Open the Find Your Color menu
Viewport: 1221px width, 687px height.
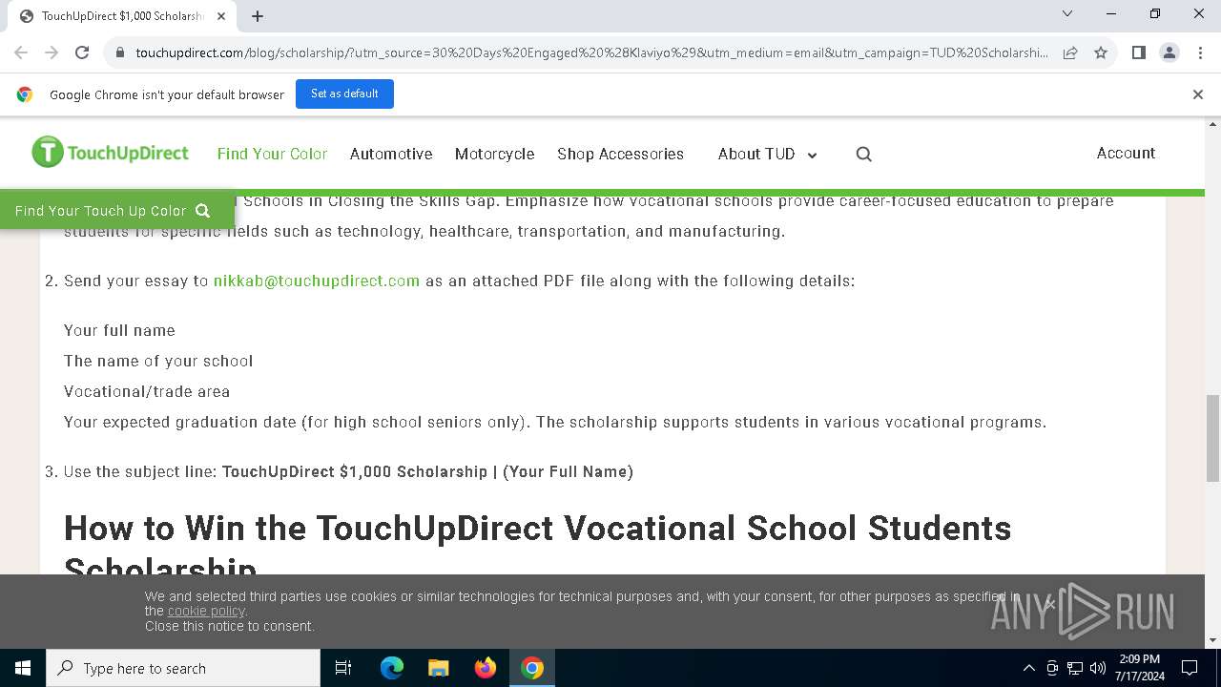(x=272, y=154)
